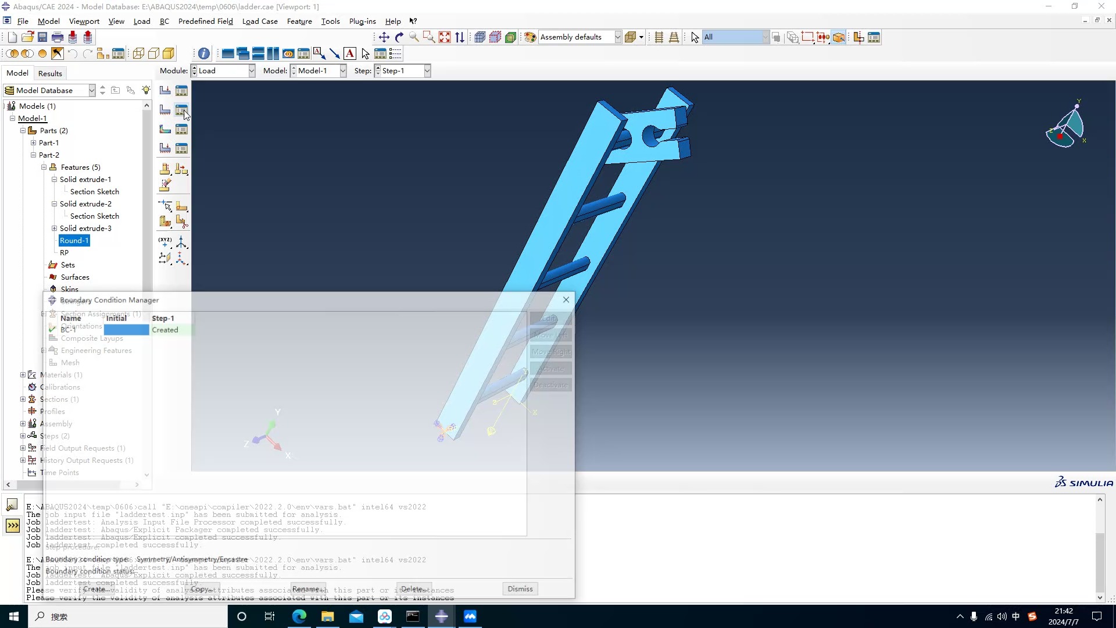Click Create button in BC Manager

(96, 589)
